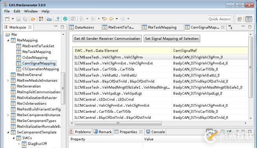The height and width of the screenshot is (148, 257).
Task: Switch to the Problems tab
Action: pos(80,132)
